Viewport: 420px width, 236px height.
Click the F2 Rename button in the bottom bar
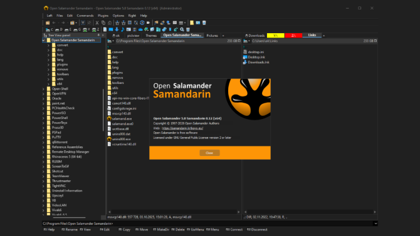70,230
